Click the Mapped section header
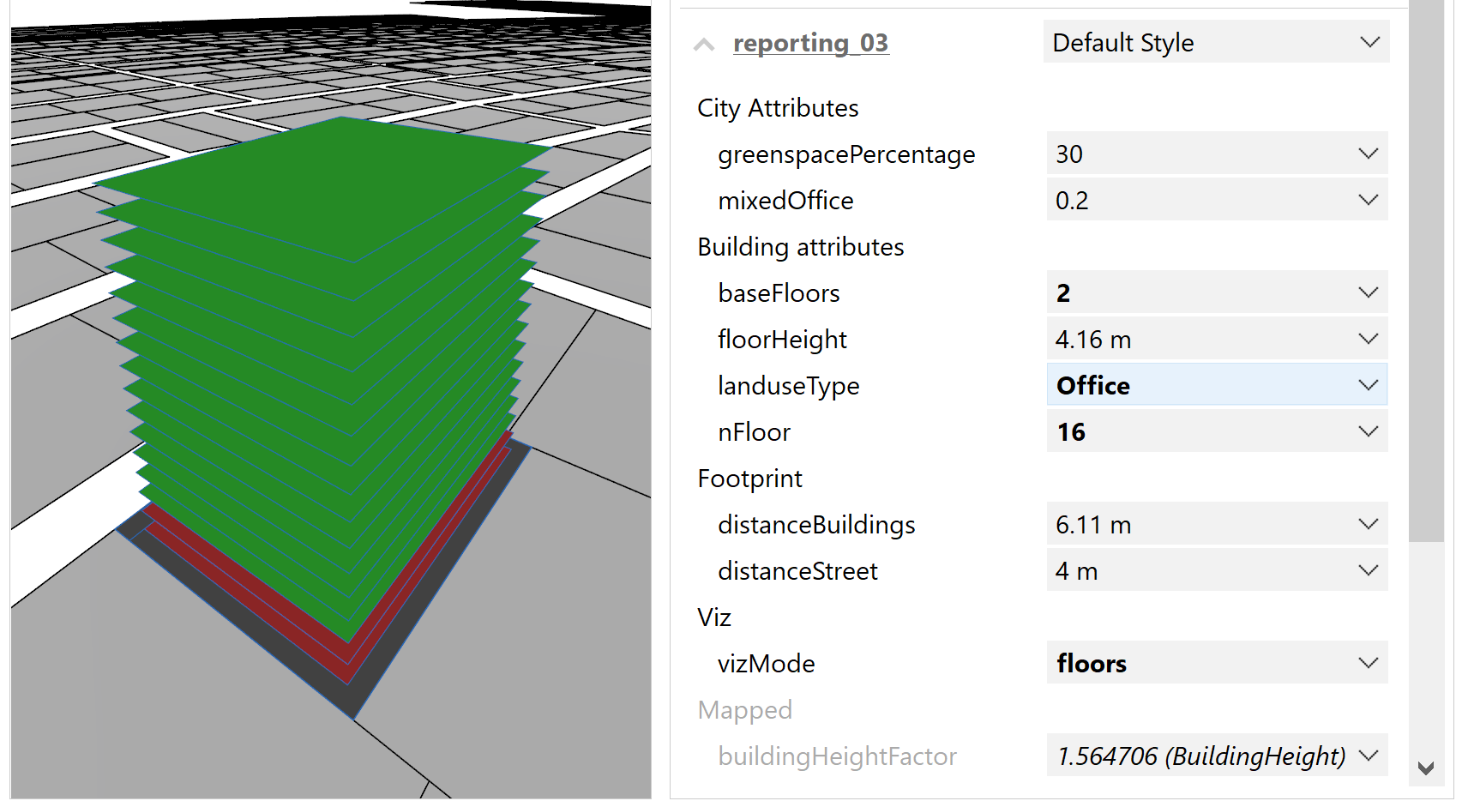 click(x=744, y=709)
